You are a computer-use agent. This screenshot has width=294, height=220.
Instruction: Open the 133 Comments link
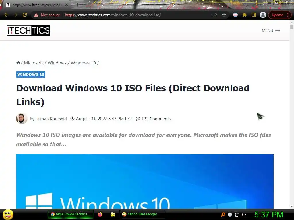(x=156, y=119)
